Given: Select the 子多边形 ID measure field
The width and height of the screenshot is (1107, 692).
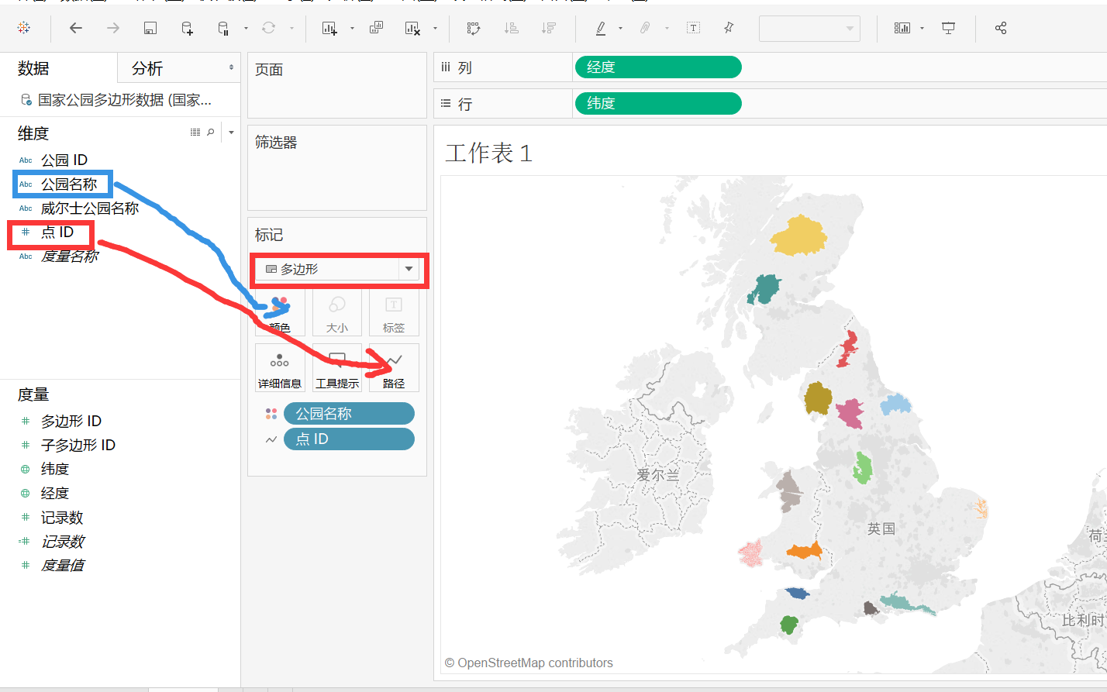Looking at the screenshot, I should tap(78, 445).
